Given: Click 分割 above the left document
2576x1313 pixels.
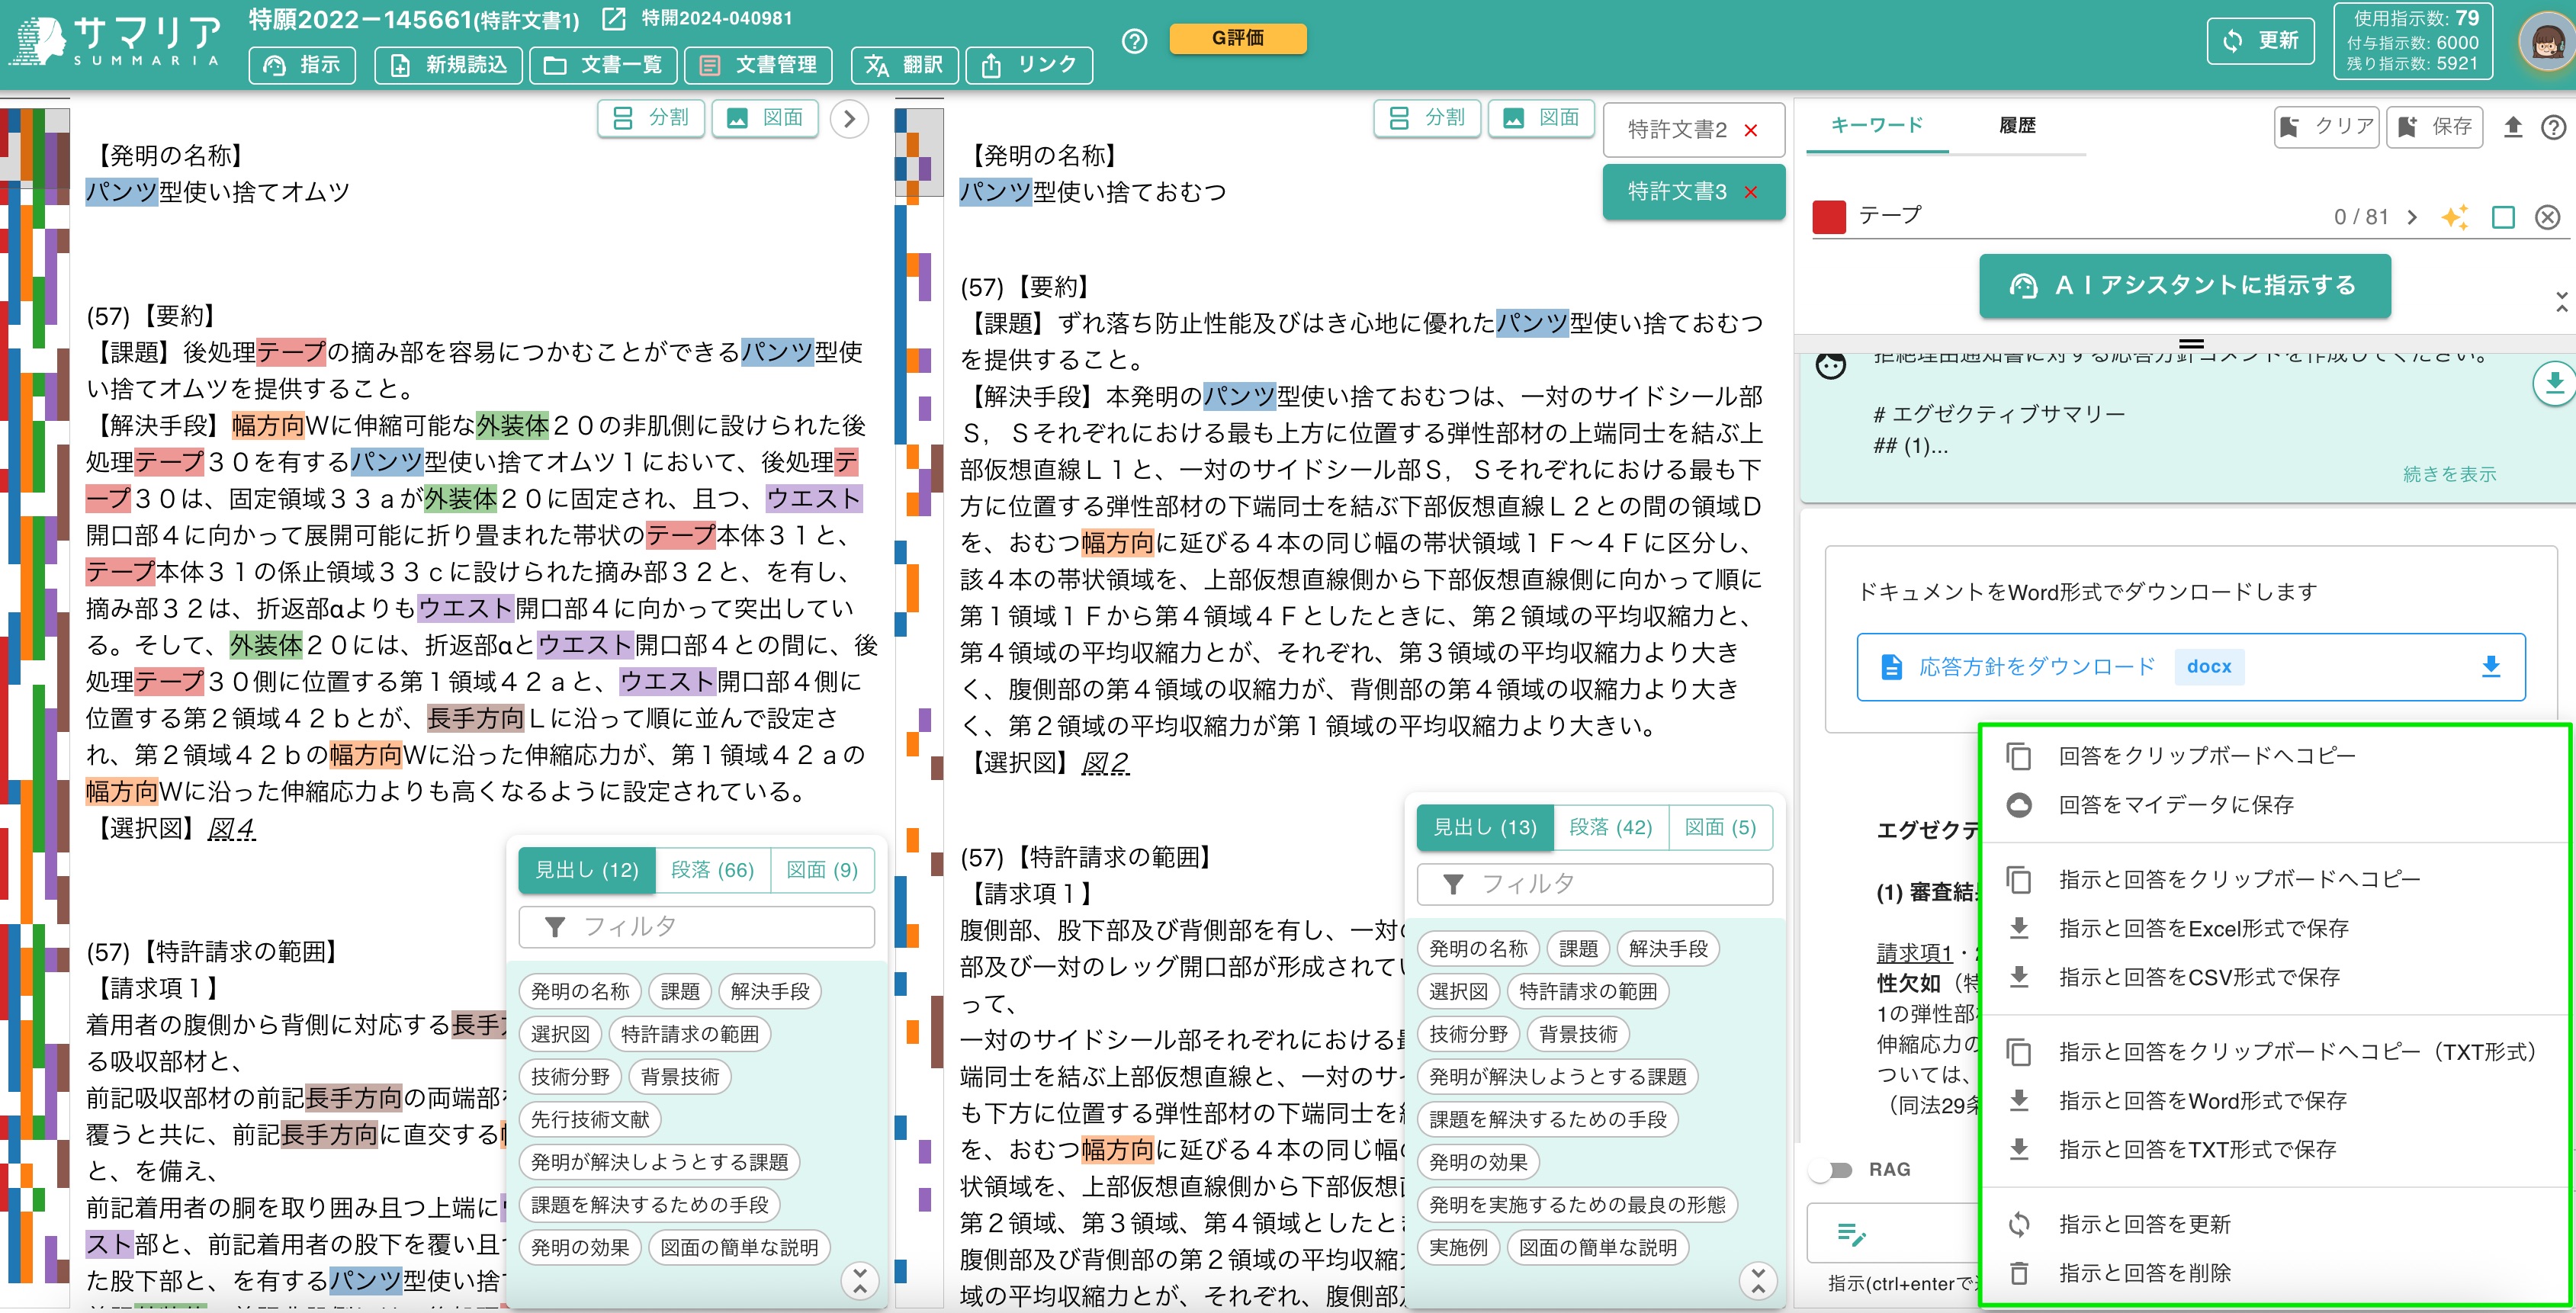Looking at the screenshot, I should click(650, 118).
